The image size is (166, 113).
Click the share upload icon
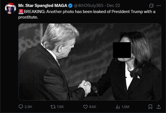159,107
